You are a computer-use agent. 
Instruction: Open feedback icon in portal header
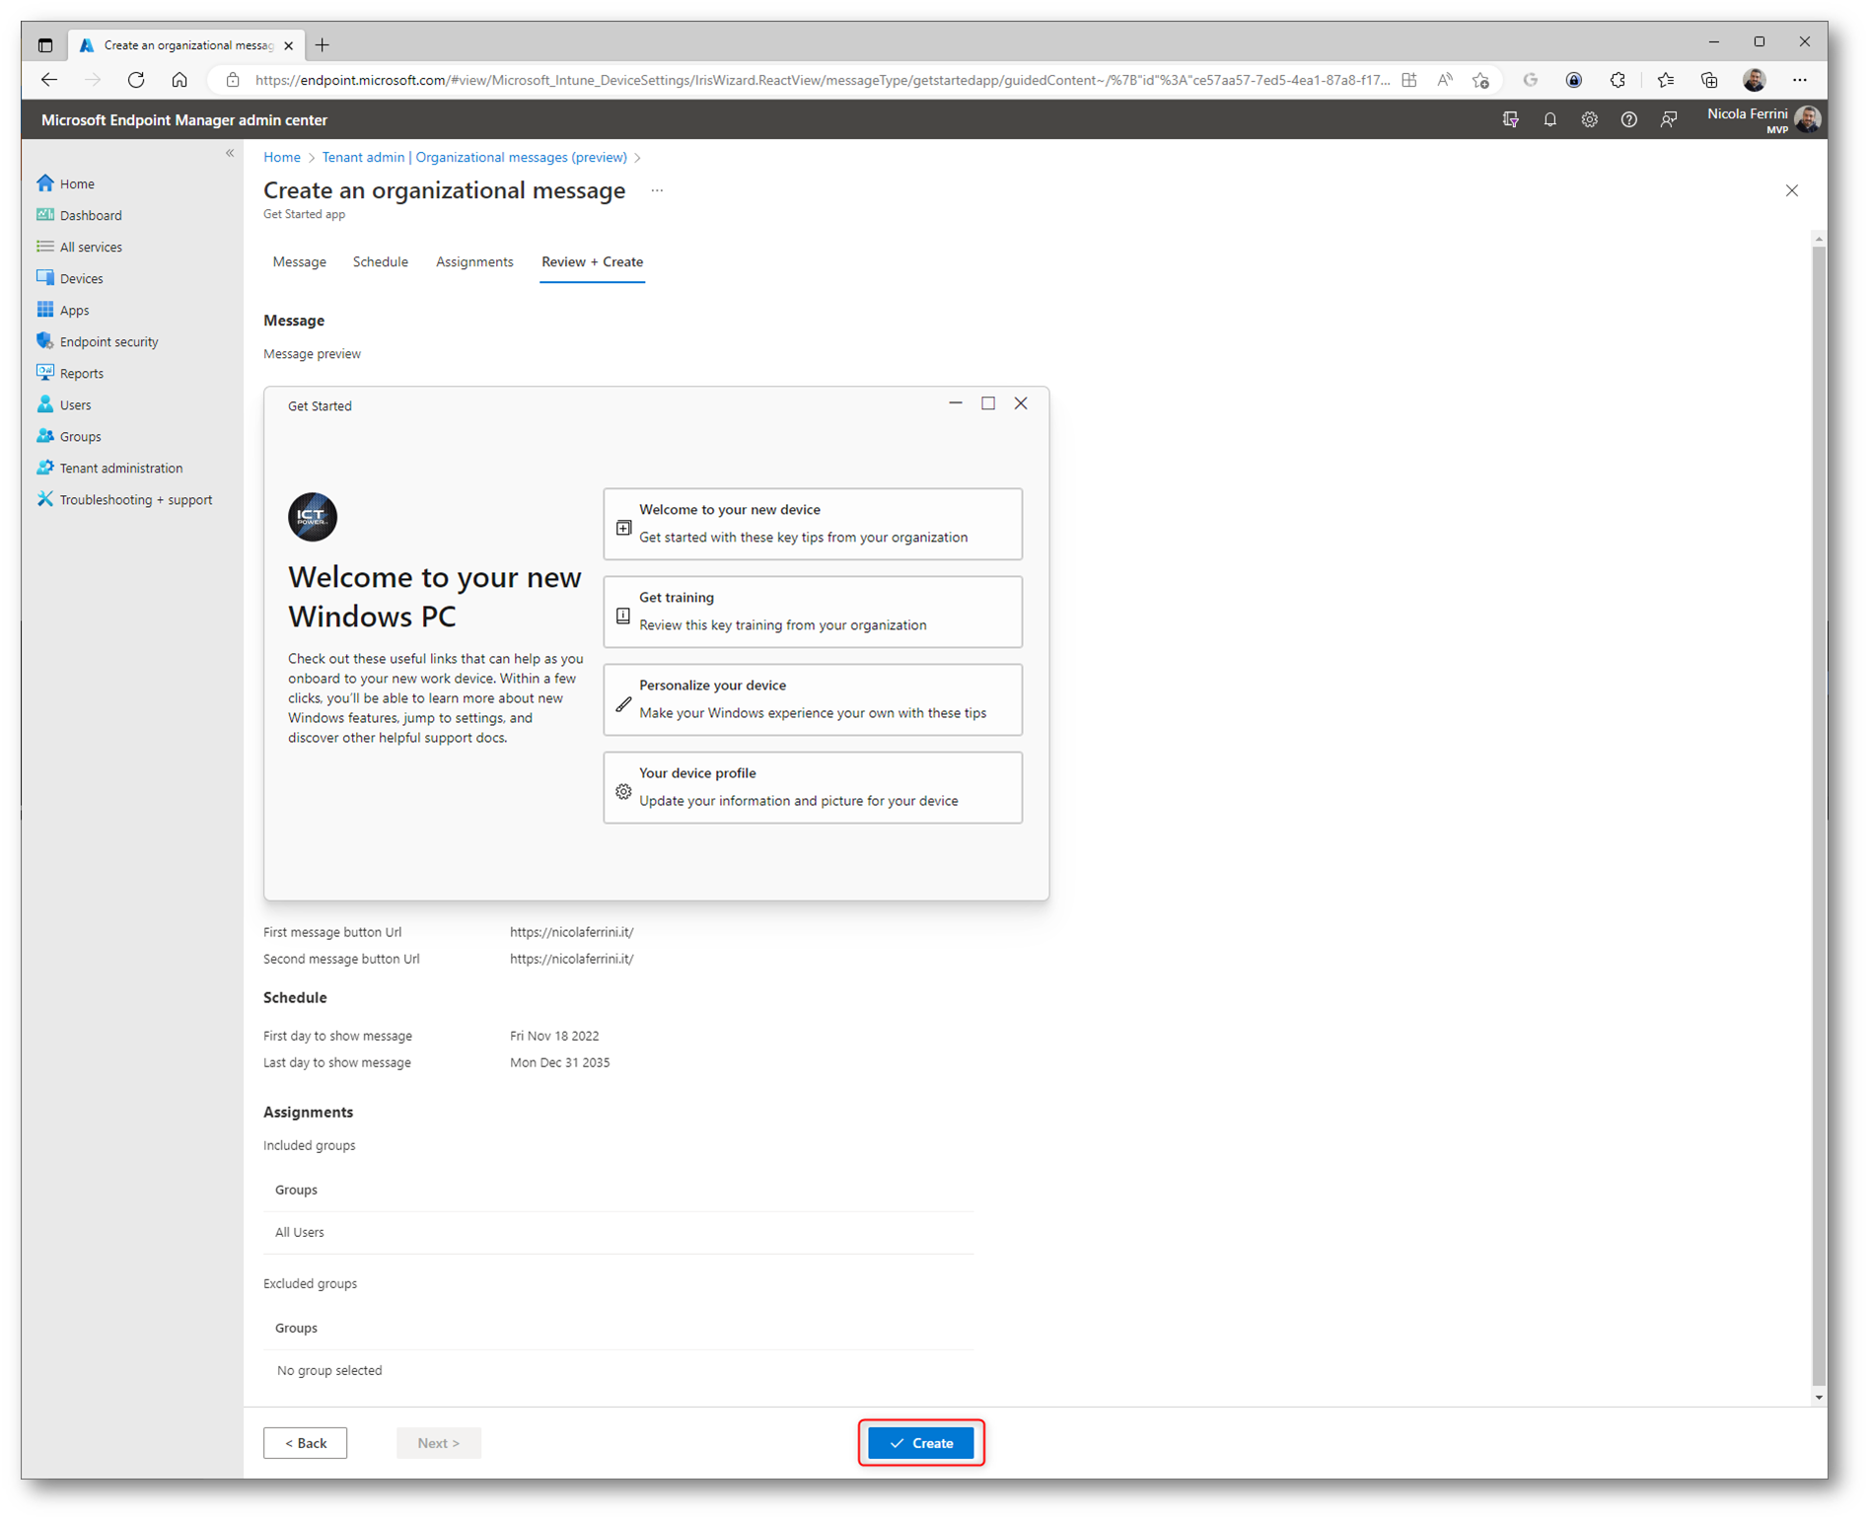click(x=1668, y=119)
